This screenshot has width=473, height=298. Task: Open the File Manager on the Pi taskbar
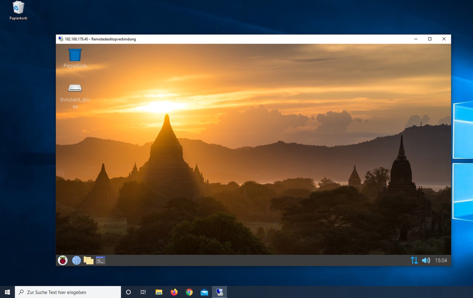point(88,260)
